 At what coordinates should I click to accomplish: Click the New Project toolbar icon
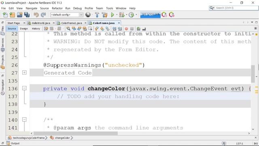point(12,15)
